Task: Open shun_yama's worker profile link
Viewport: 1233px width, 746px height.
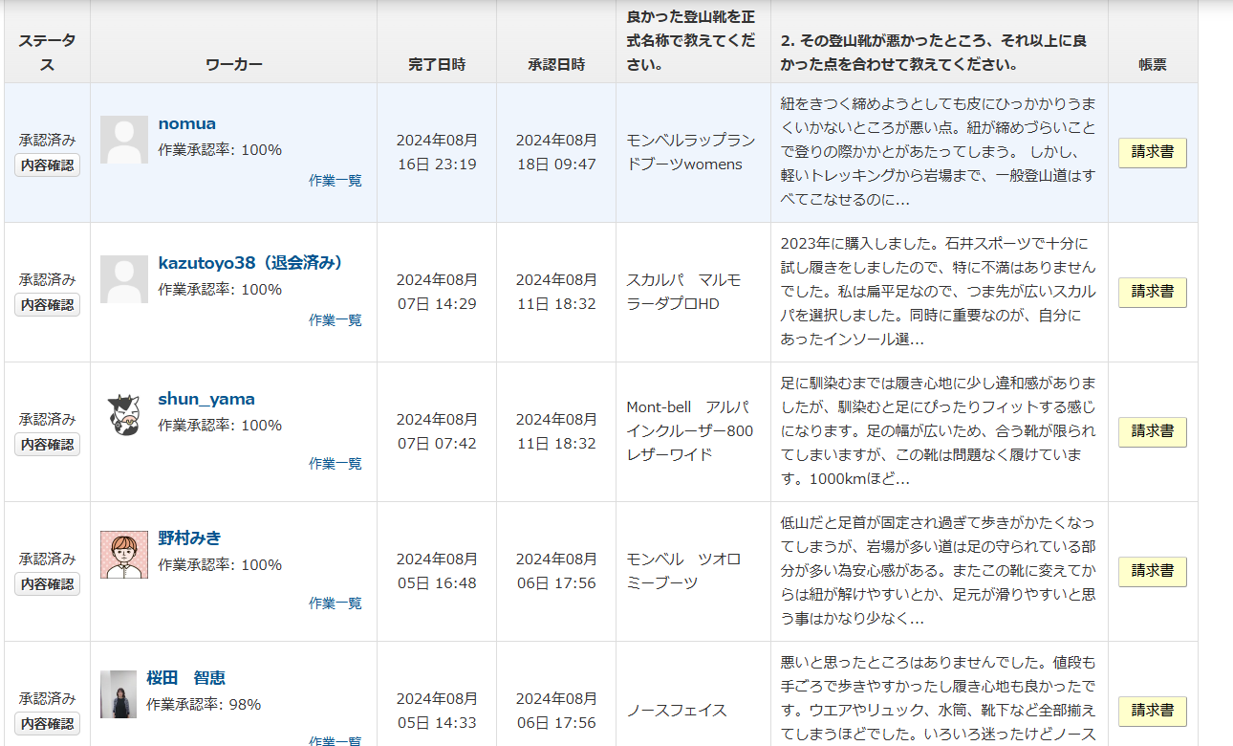Action: coord(206,399)
